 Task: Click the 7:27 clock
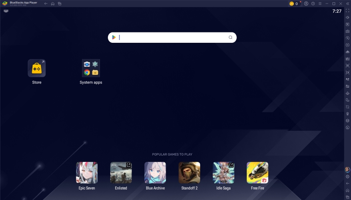(x=337, y=11)
